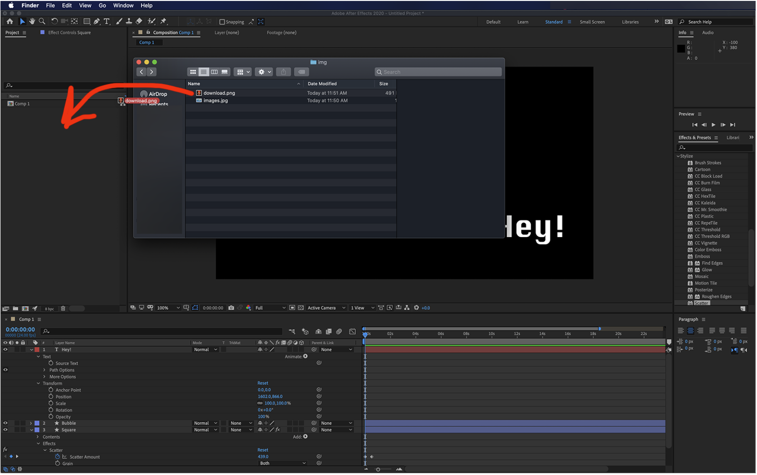Viewport: 757px width, 475px height.
Task: Select the Pen tool
Action: (x=97, y=21)
